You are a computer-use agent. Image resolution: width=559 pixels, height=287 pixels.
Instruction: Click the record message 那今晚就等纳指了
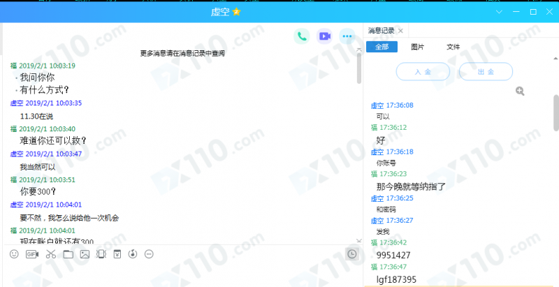[411, 186]
